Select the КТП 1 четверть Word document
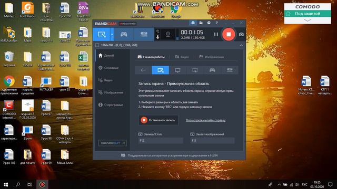This screenshot has height=189, width=337. tap(324, 85)
